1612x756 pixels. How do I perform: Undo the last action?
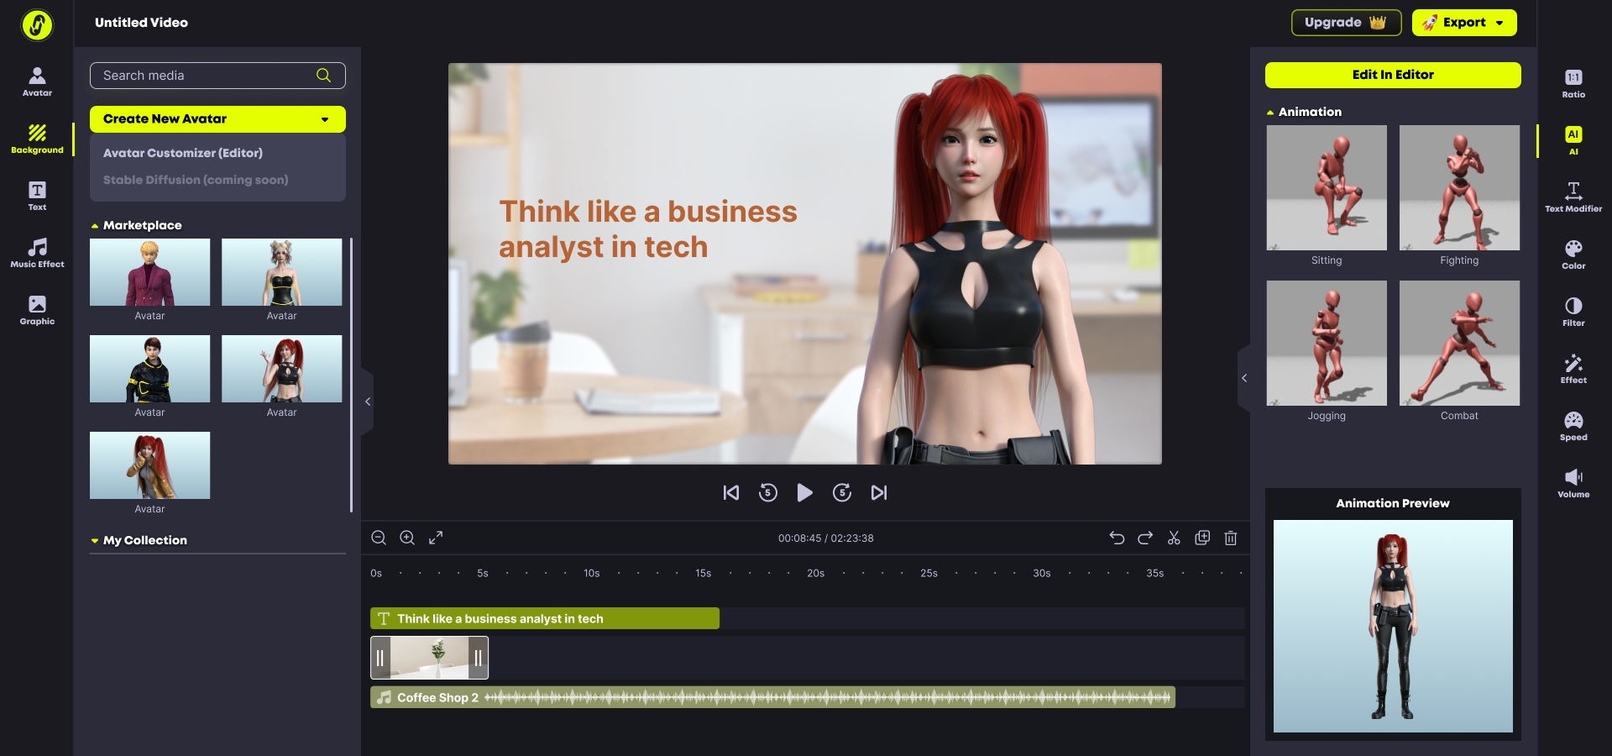coord(1117,538)
